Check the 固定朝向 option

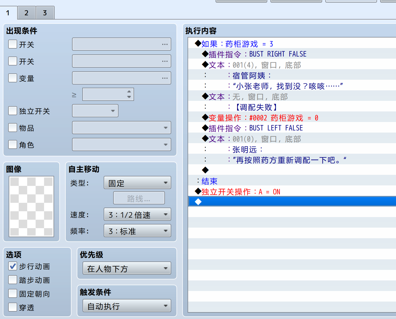coord(13,293)
